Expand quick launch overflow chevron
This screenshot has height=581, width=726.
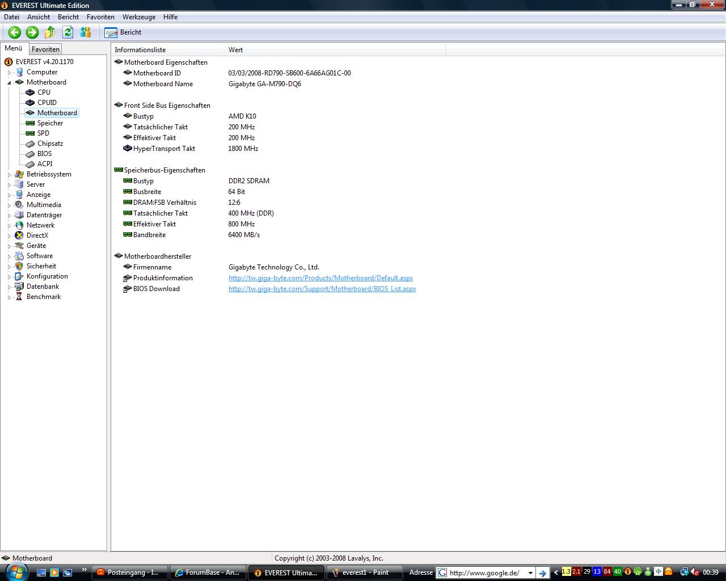[x=85, y=570]
